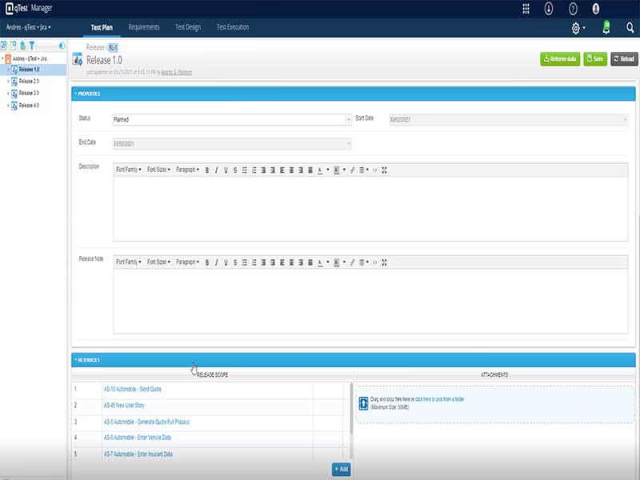This screenshot has width=640, height=480.
Task: Click the upload icon in attachments area
Action: coord(363,403)
